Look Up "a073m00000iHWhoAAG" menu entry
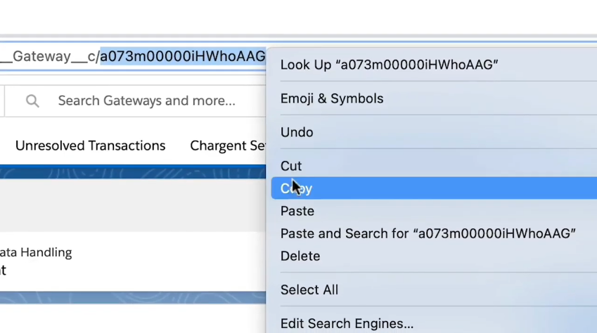Screen dimensions: 597x333 389,65
